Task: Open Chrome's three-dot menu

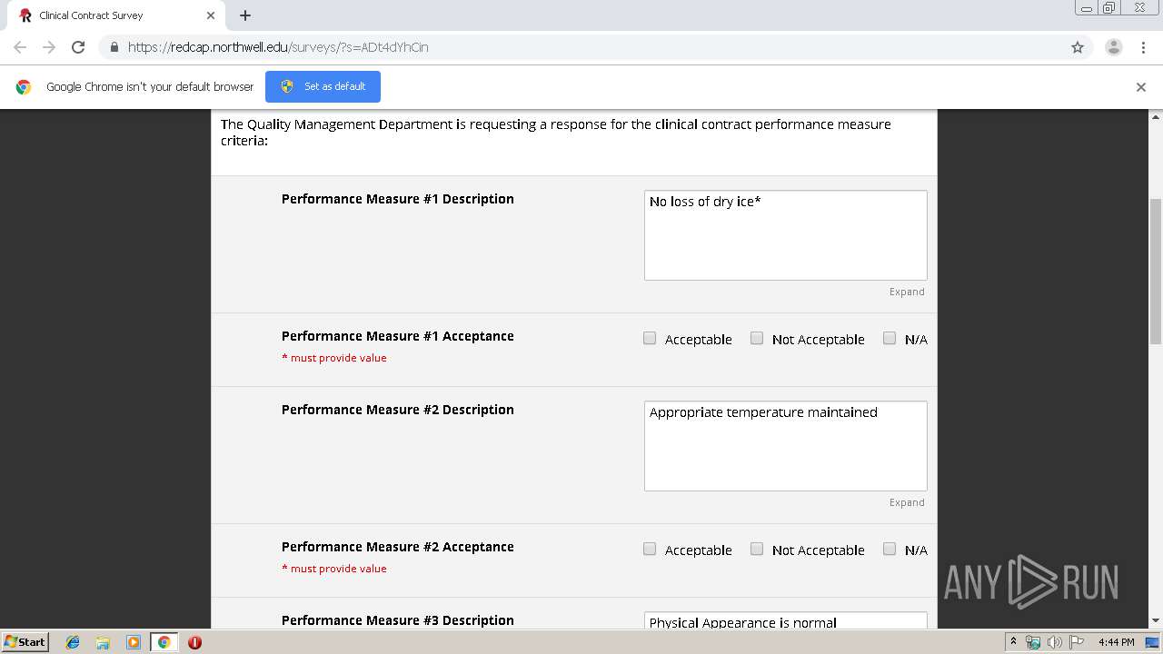Action: coord(1143,47)
